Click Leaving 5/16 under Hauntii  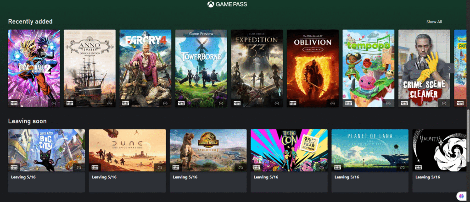pos(428,177)
